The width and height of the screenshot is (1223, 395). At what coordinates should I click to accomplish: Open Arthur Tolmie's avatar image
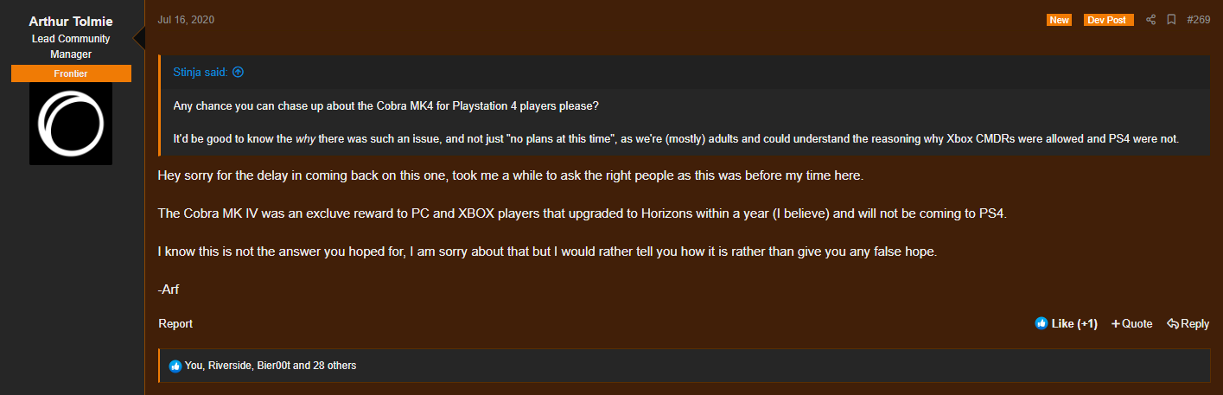click(71, 124)
